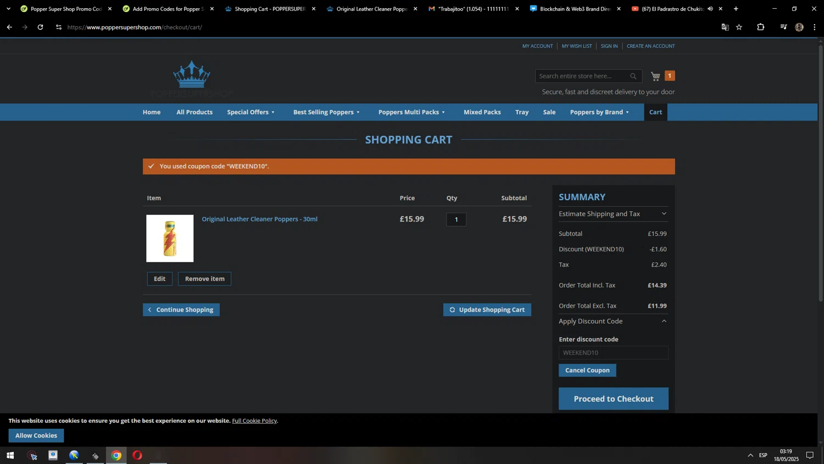This screenshot has height=464, width=824.
Task: Collapse Apply Discount Code section
Action: (613, 321)
